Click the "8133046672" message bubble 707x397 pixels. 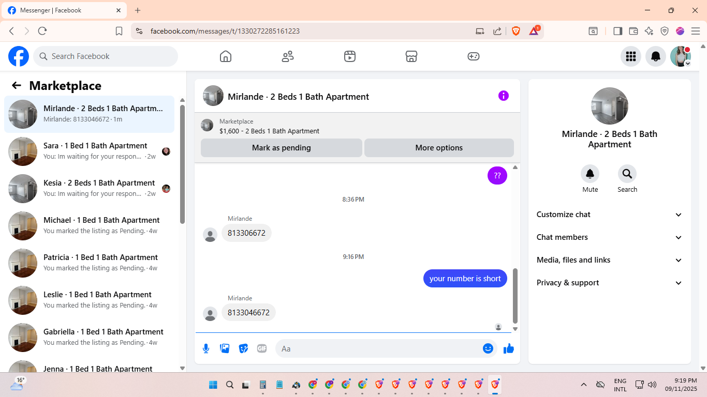coord(248,313)
